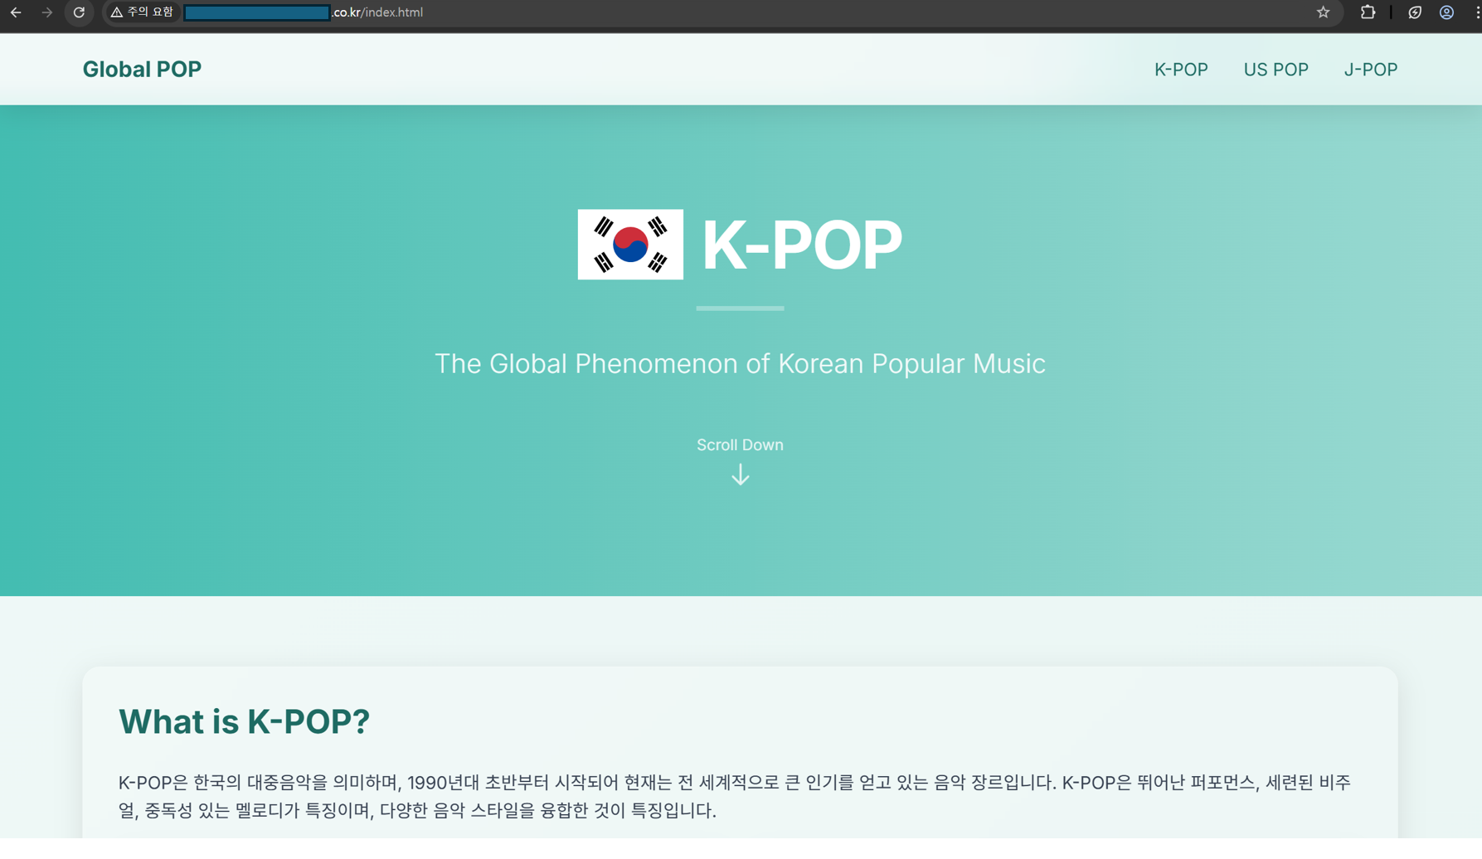The height and width of the screenshot is (859, 1482).
Task: Open the US POP navigation link
Action: [x=1275, y=70]
